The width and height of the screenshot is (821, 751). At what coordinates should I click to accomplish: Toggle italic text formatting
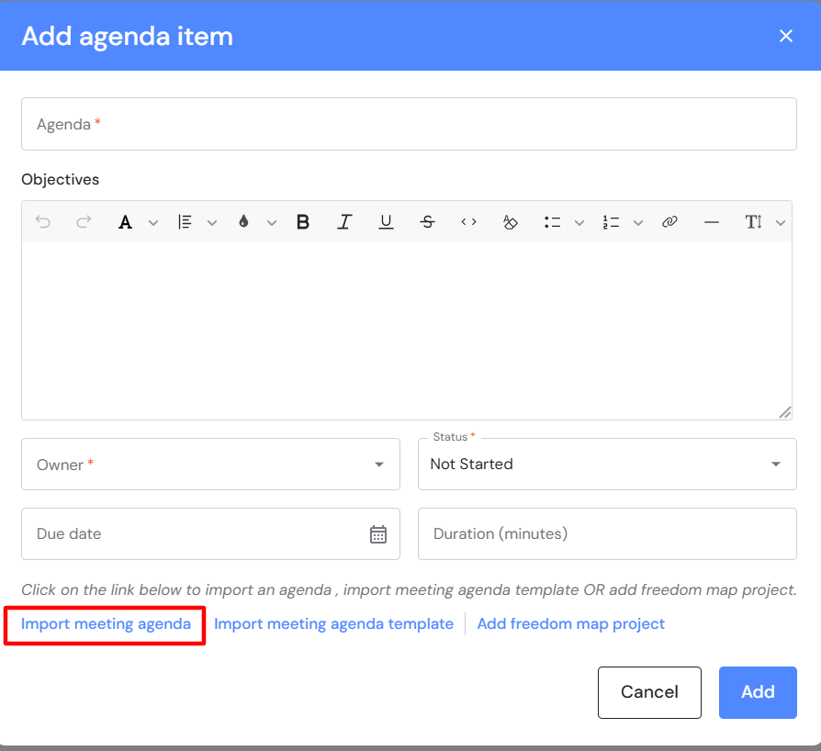point(344,222)
